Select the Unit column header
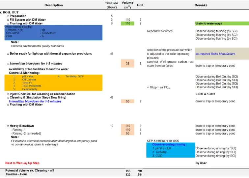Image resolution: width=249 pixels, height=178 pixels. (x=140, y=5)
